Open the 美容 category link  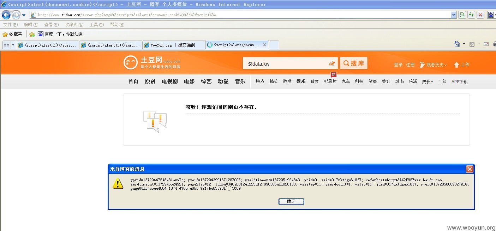pyautogui.click(x=386, y=81)
